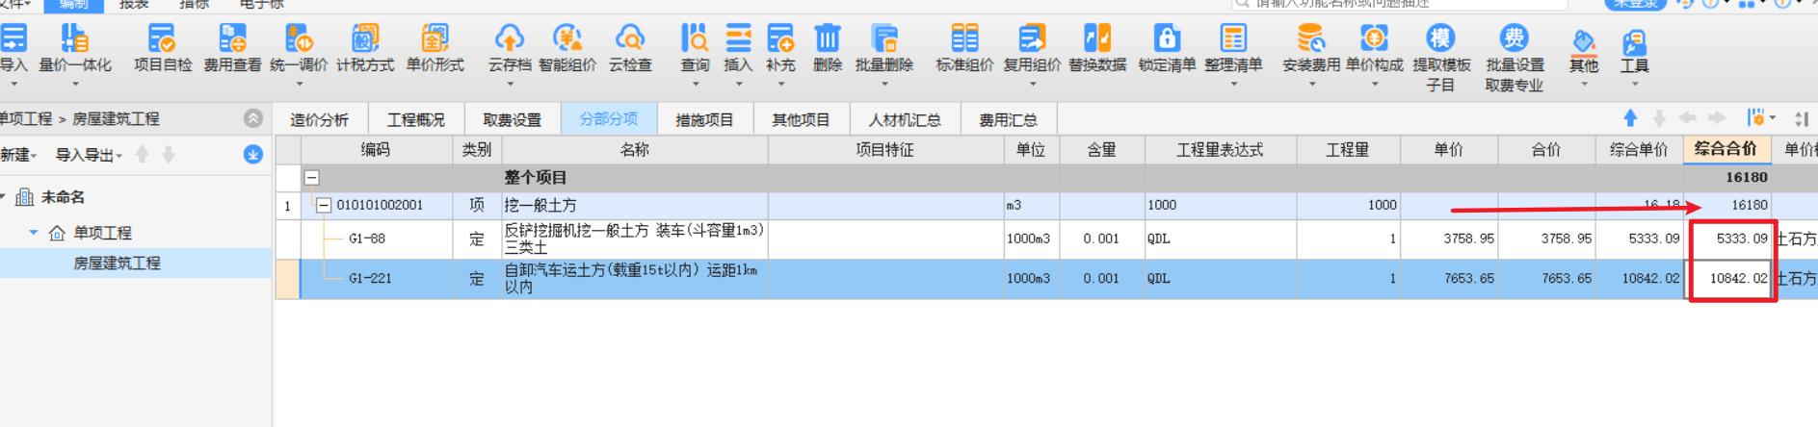Open the 取费设置 tab
The width and height of the screenshot is (1818, 427).
click(513, 119)
